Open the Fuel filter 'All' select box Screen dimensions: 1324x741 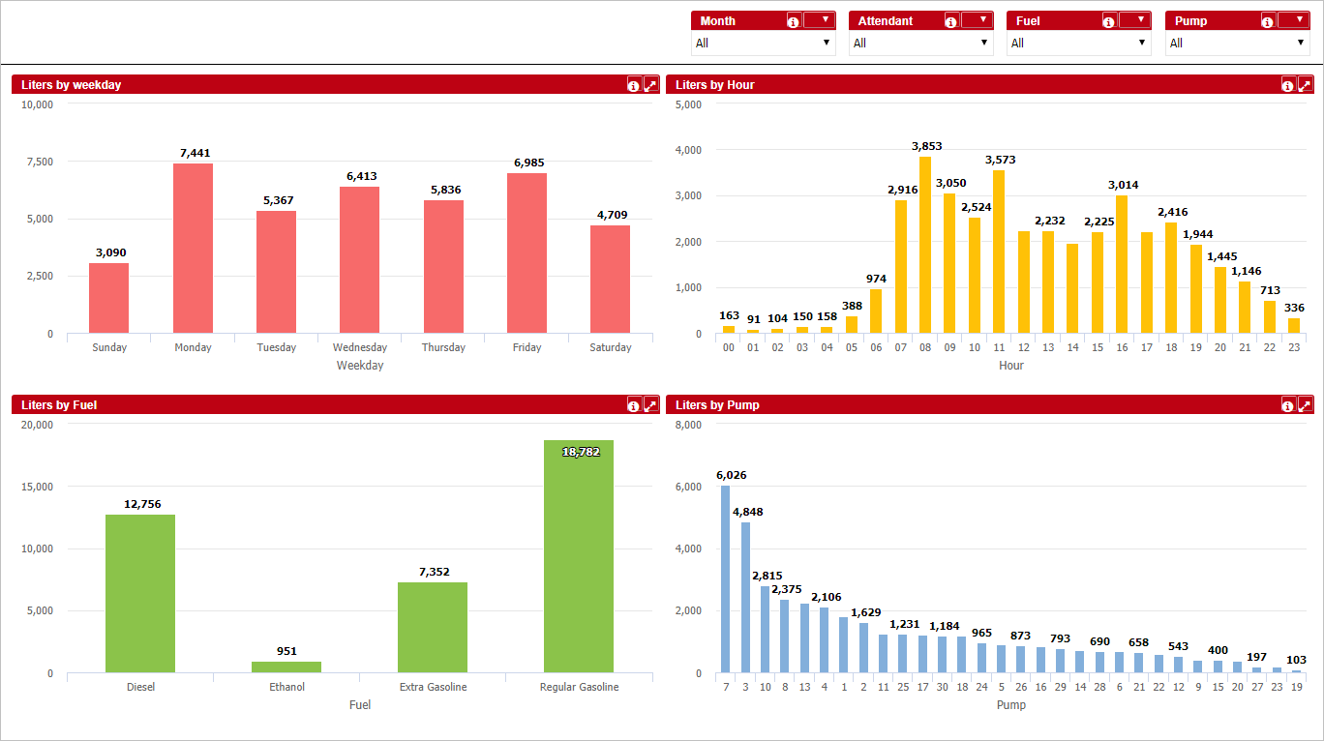click(1078, 43)
